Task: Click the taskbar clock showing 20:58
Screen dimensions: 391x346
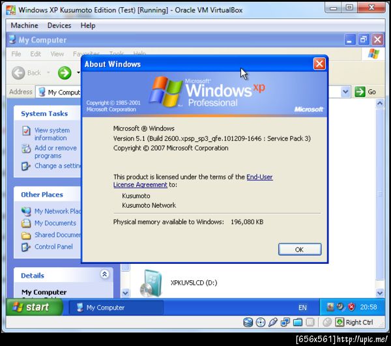Action: coord(368,307)
